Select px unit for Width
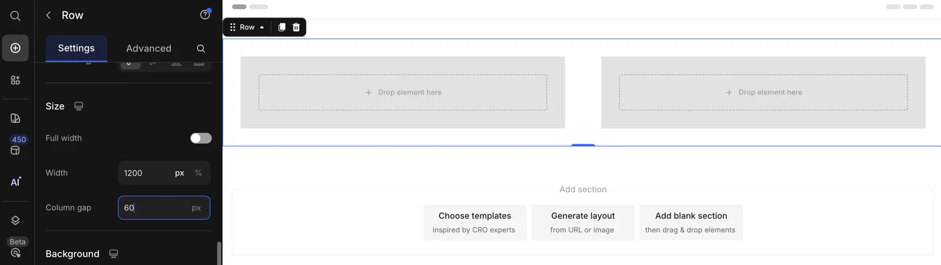This screenshot has height=265, width=941. [179, 173]
